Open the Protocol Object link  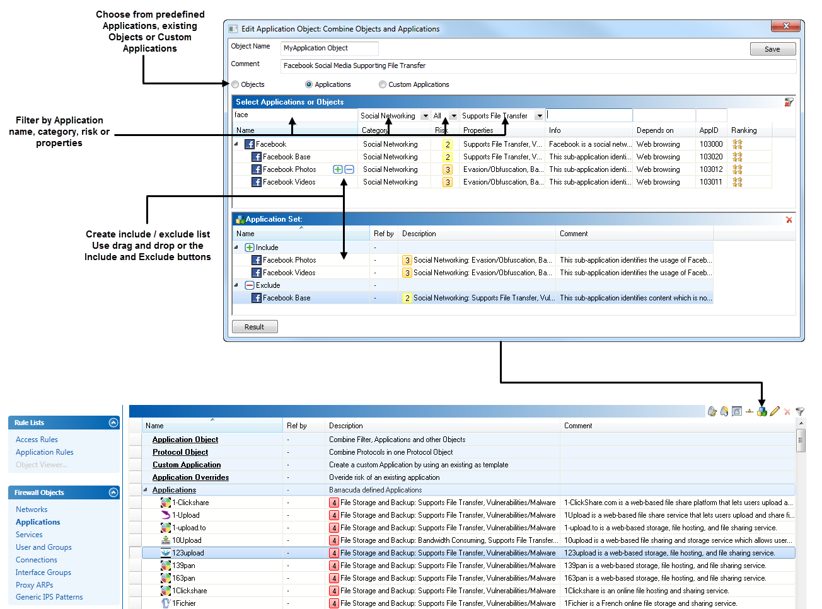pos(180,452)
